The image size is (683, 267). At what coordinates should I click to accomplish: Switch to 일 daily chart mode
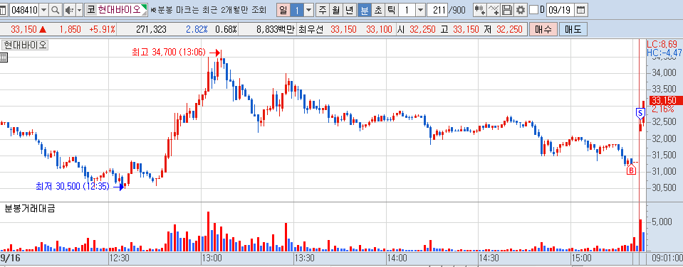click(283, 9)
